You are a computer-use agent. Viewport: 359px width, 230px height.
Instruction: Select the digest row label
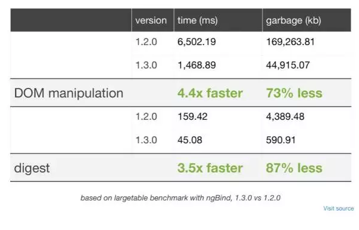[31, 168]
